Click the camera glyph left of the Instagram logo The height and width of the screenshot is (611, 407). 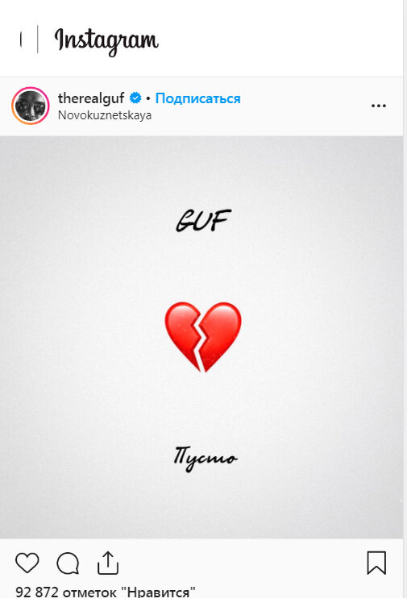point(21,39)
